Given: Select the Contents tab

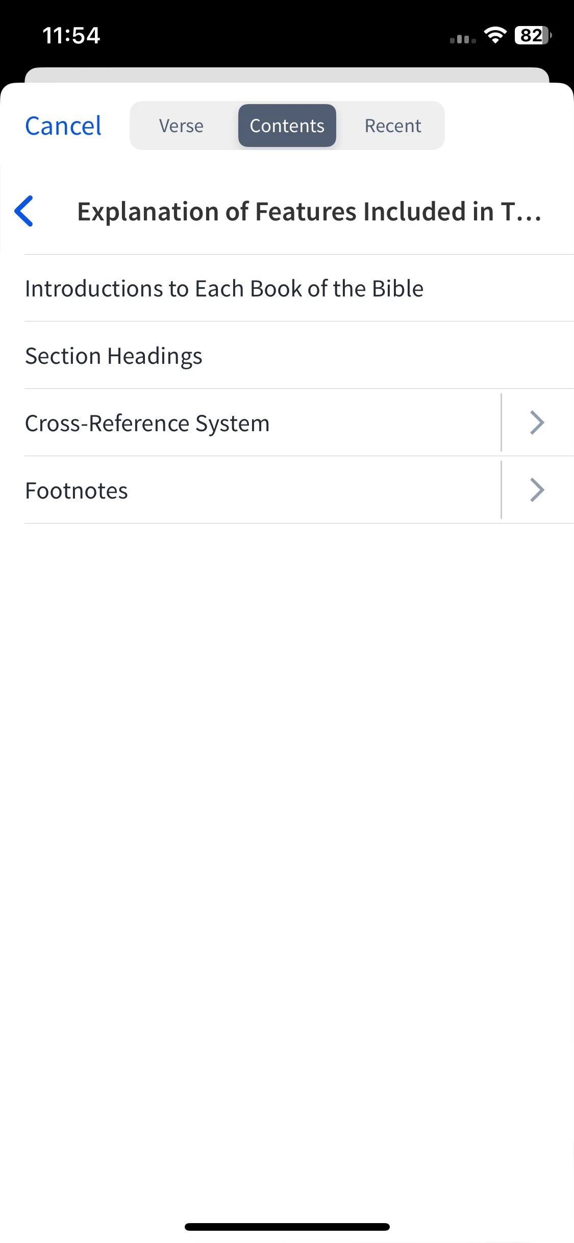Looking at the screenshot, I should [x=287, y=126].
